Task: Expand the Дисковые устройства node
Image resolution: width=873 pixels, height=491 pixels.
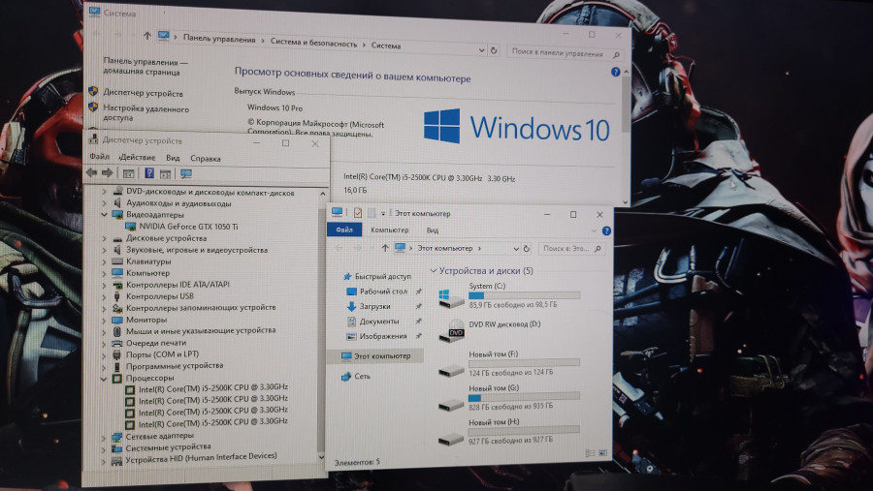Action: tap(104, 238)
